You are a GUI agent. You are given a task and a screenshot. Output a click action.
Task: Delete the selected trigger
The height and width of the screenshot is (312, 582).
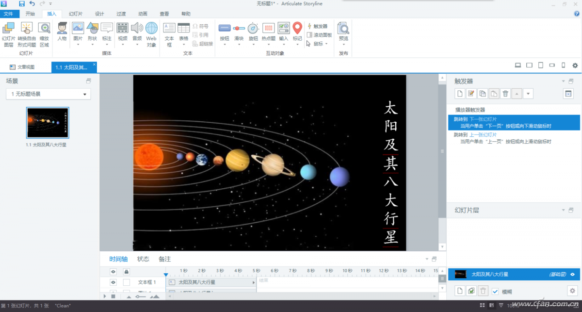505,94
